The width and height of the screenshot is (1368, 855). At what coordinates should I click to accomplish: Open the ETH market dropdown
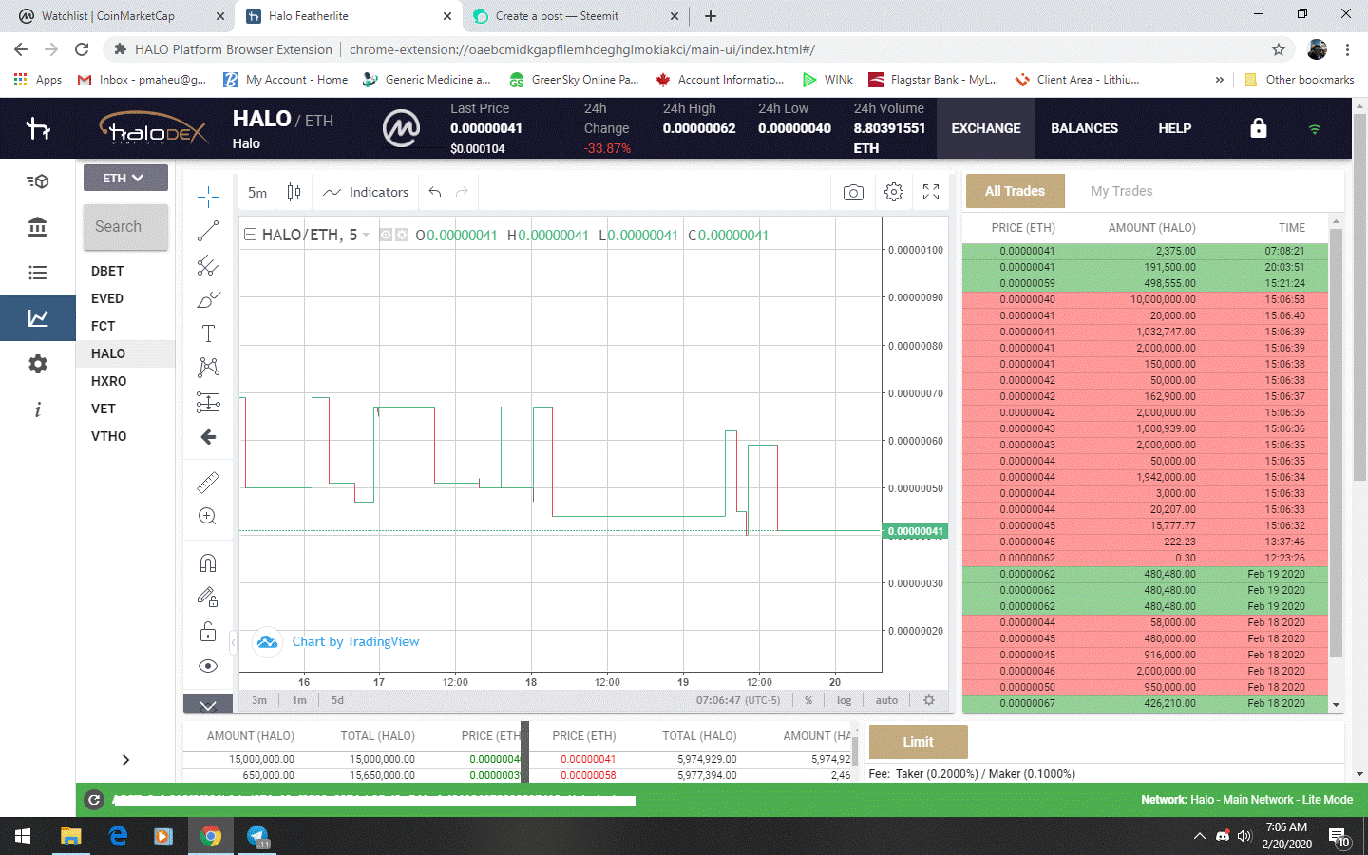coord(125,178)
